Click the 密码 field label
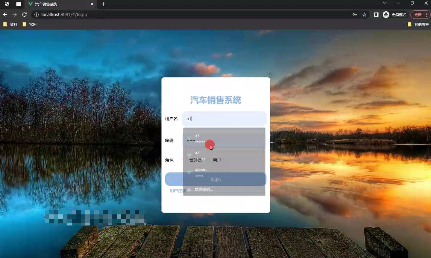 (169, 140)
